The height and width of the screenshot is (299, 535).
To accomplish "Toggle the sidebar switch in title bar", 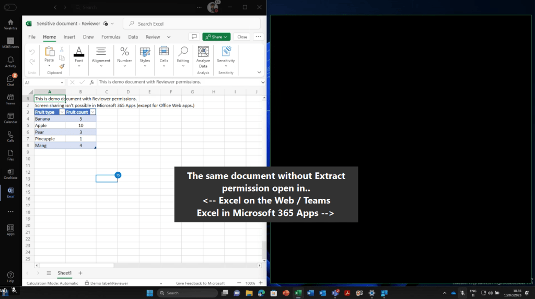I will coord(10,8).
